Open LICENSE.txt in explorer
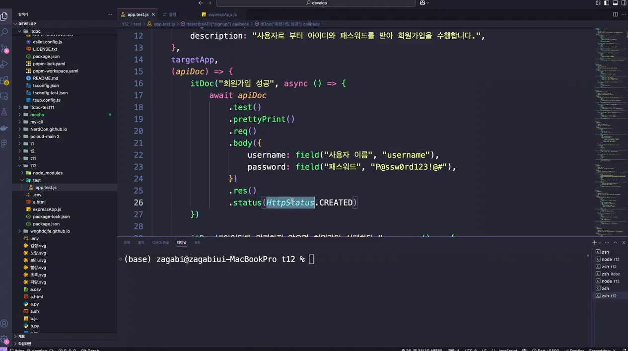628x351 pixels. pyautogui.click(x=65, y=49)
